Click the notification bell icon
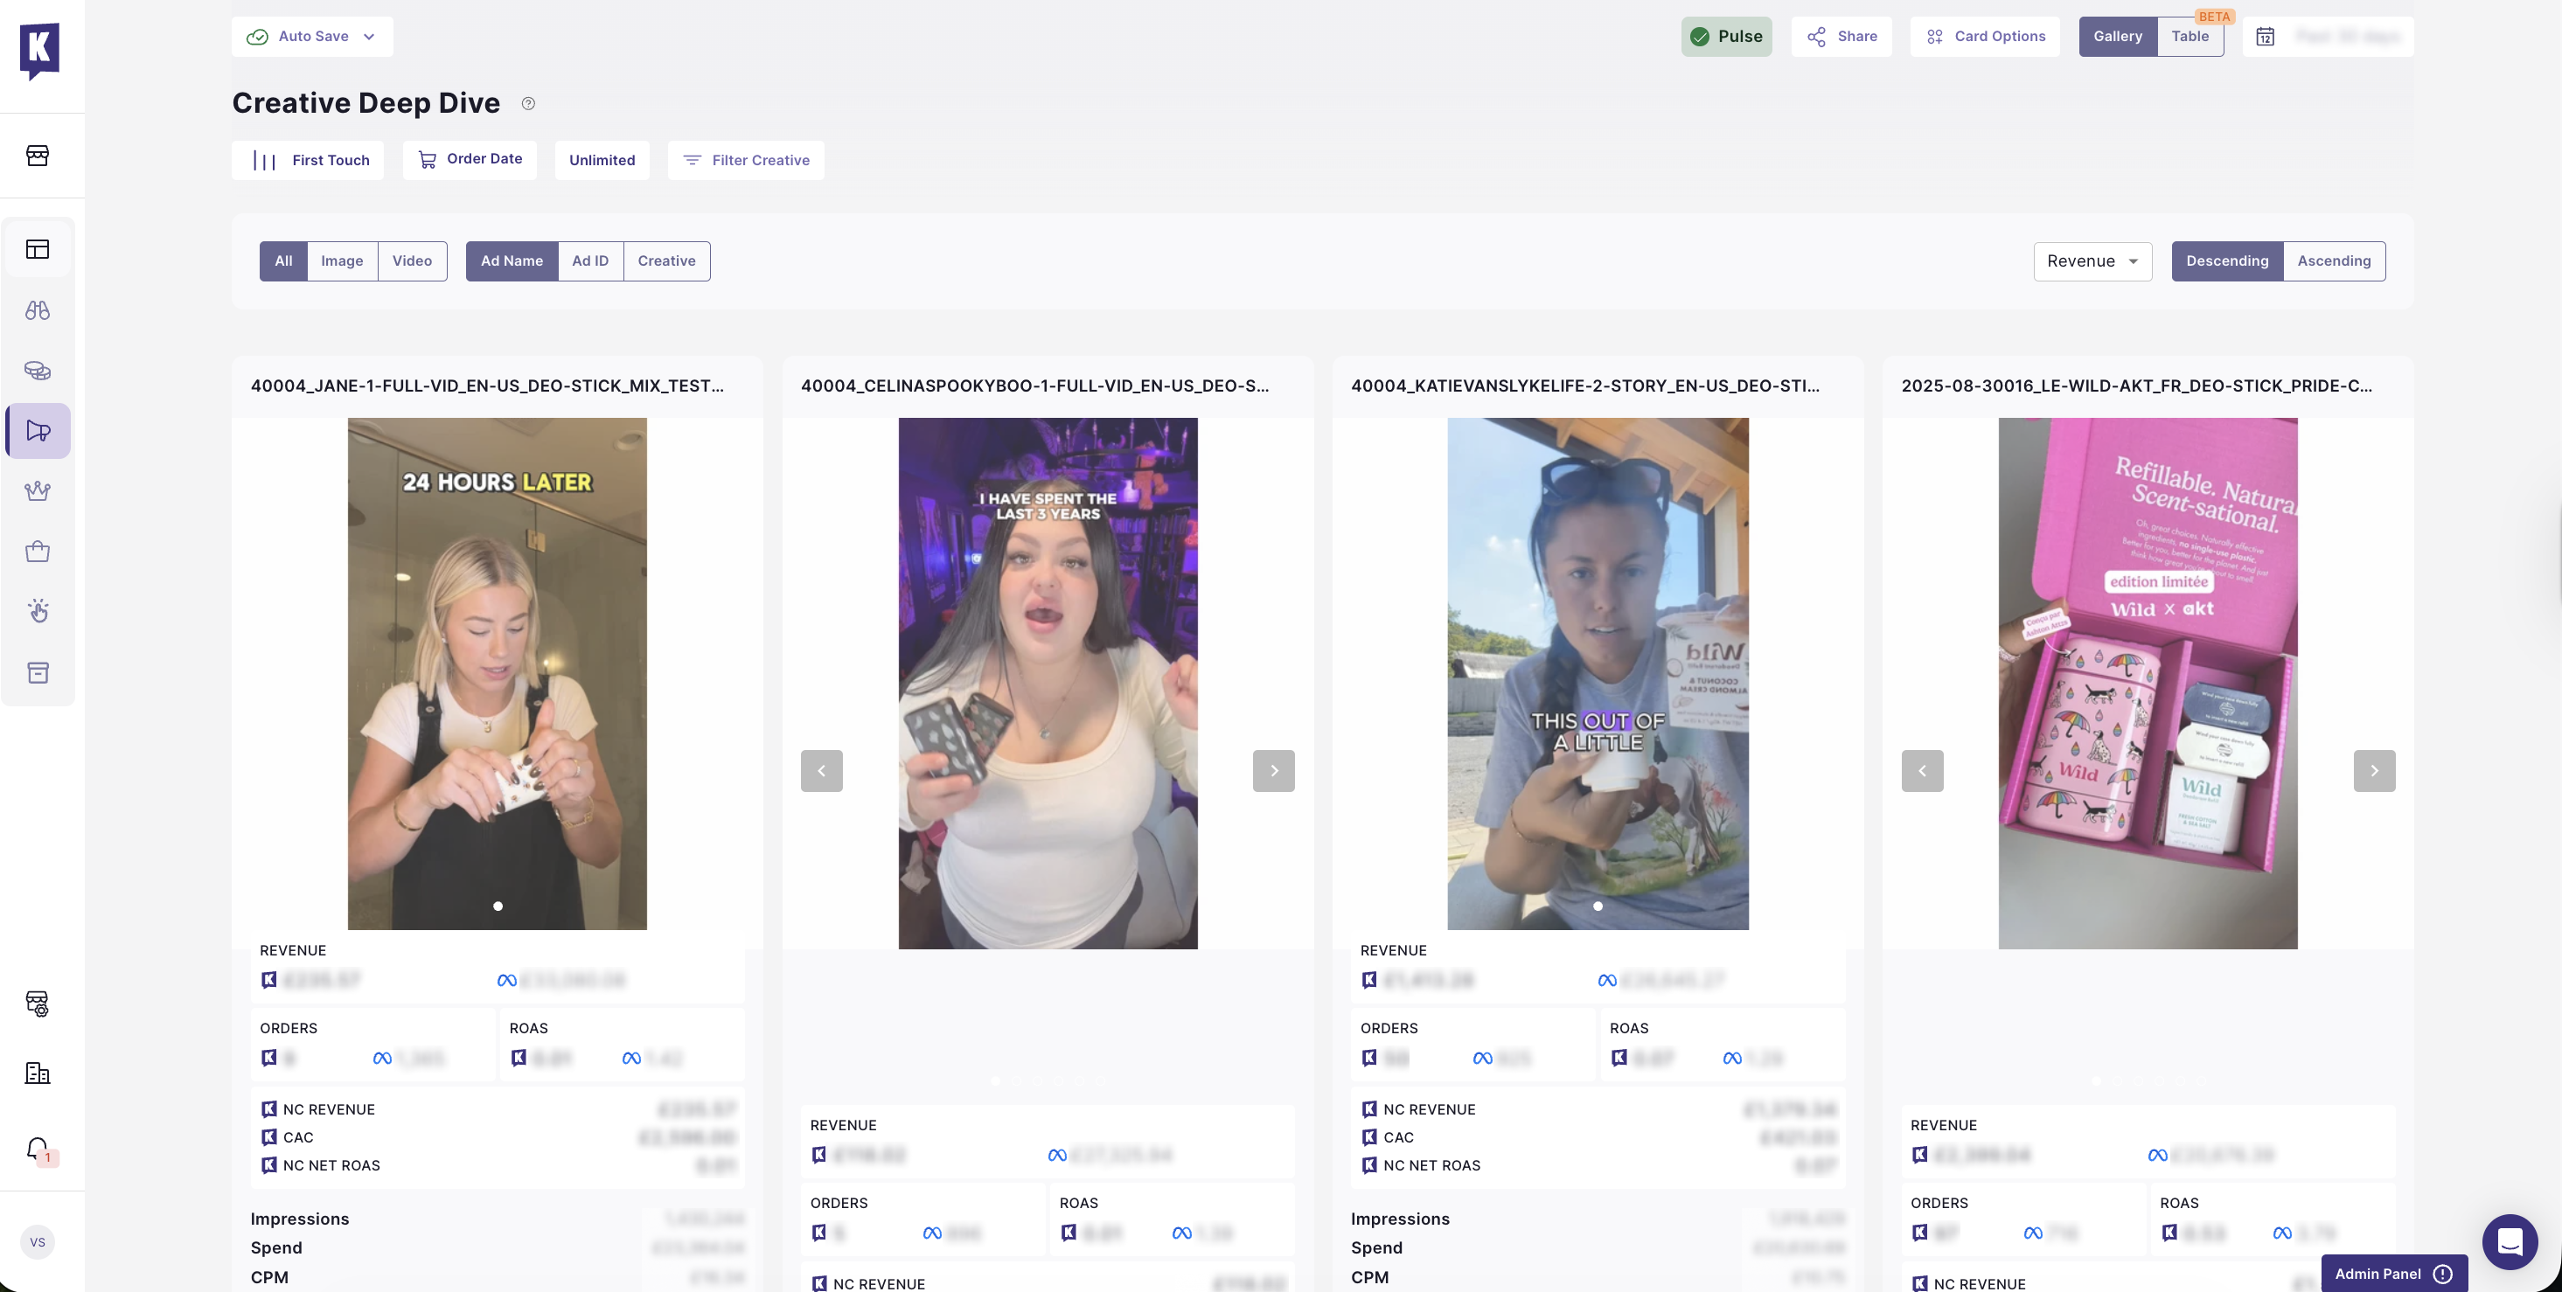 tap(38, 1150)
